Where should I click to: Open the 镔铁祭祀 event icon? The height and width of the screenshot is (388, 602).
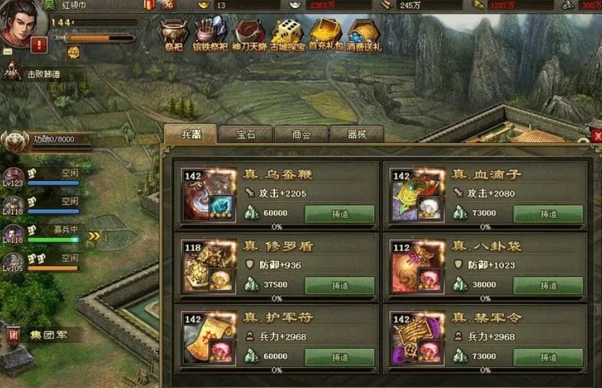[210, 35]
